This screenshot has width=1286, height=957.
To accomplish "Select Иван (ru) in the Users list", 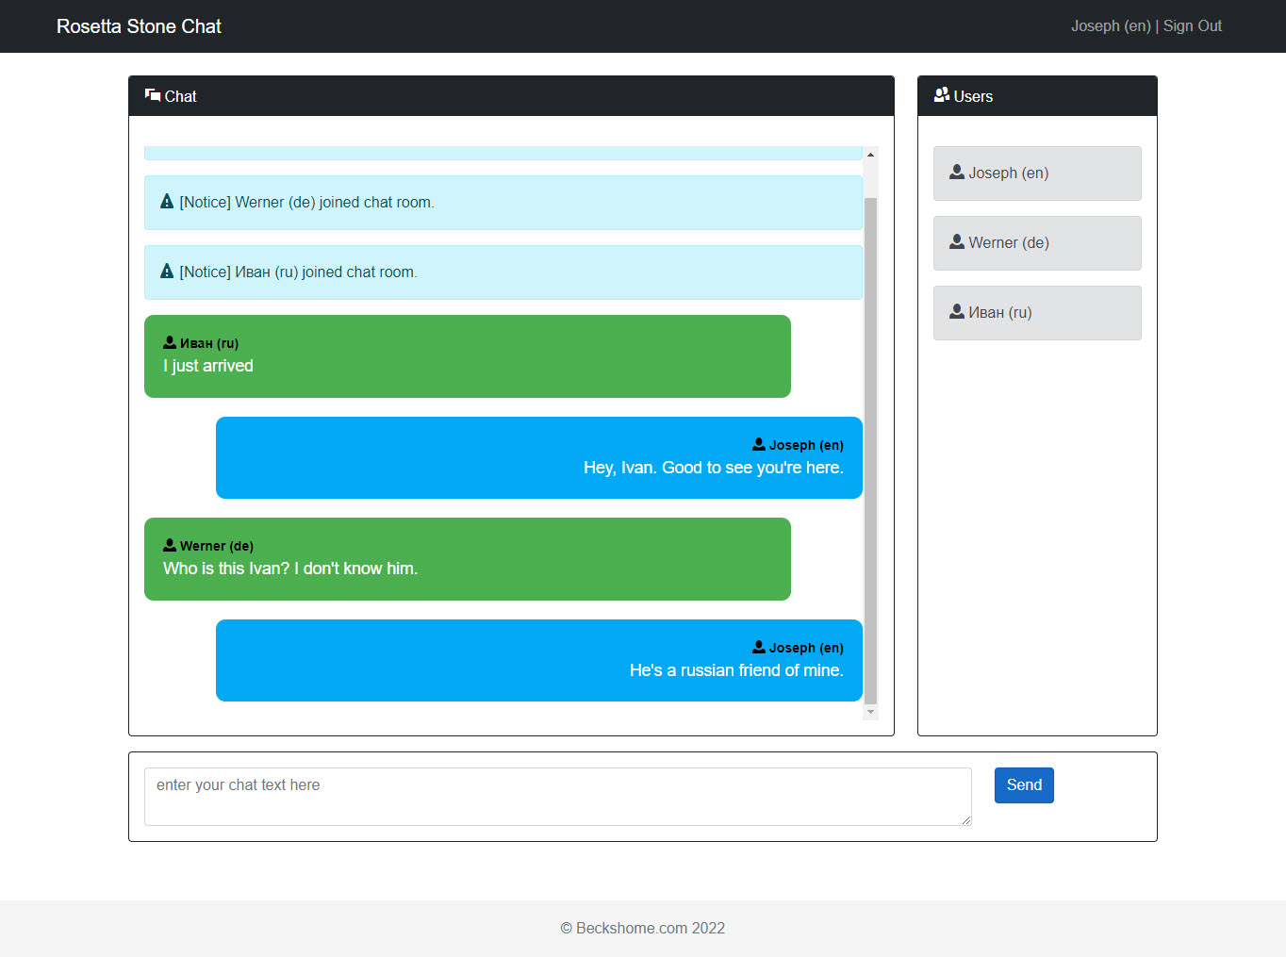I will pos(1037,312).
